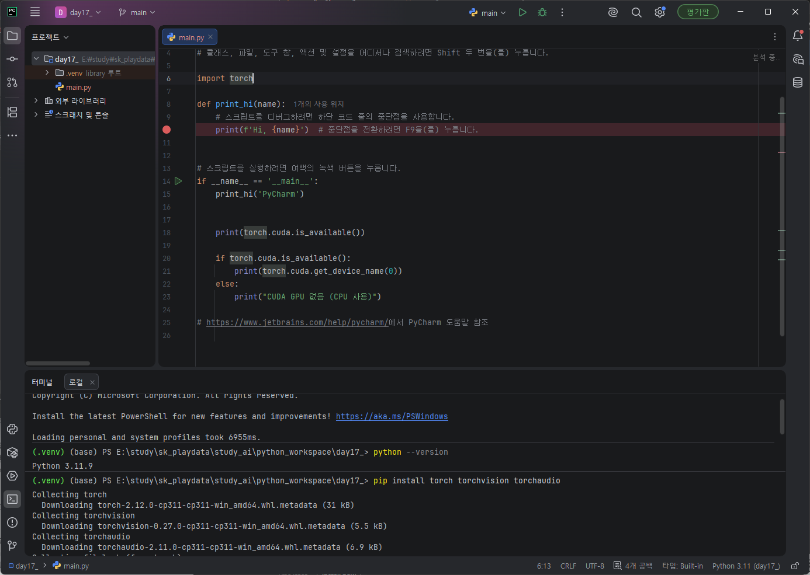Expand 외부 라이브러리 node
This screenshot has height=575, width=810.
click(x=36, y=101)
